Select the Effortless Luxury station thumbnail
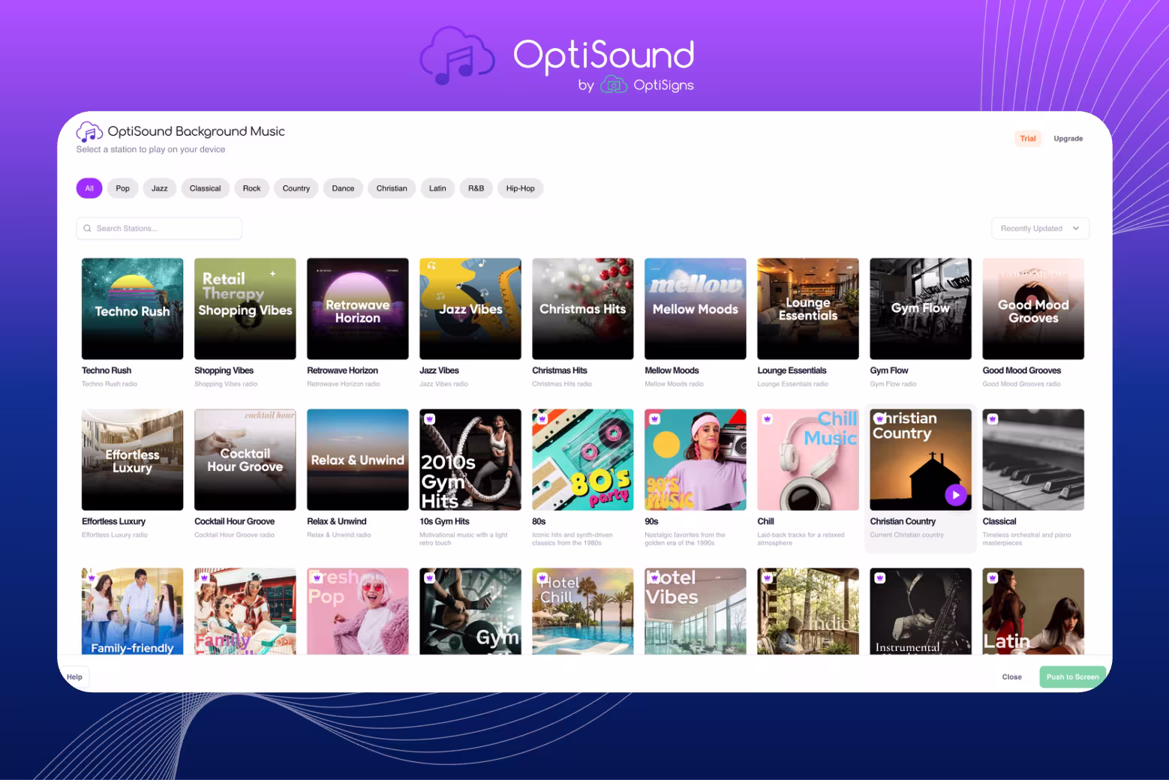Viewport: 1169px width, 780px height. click(133, 460)
